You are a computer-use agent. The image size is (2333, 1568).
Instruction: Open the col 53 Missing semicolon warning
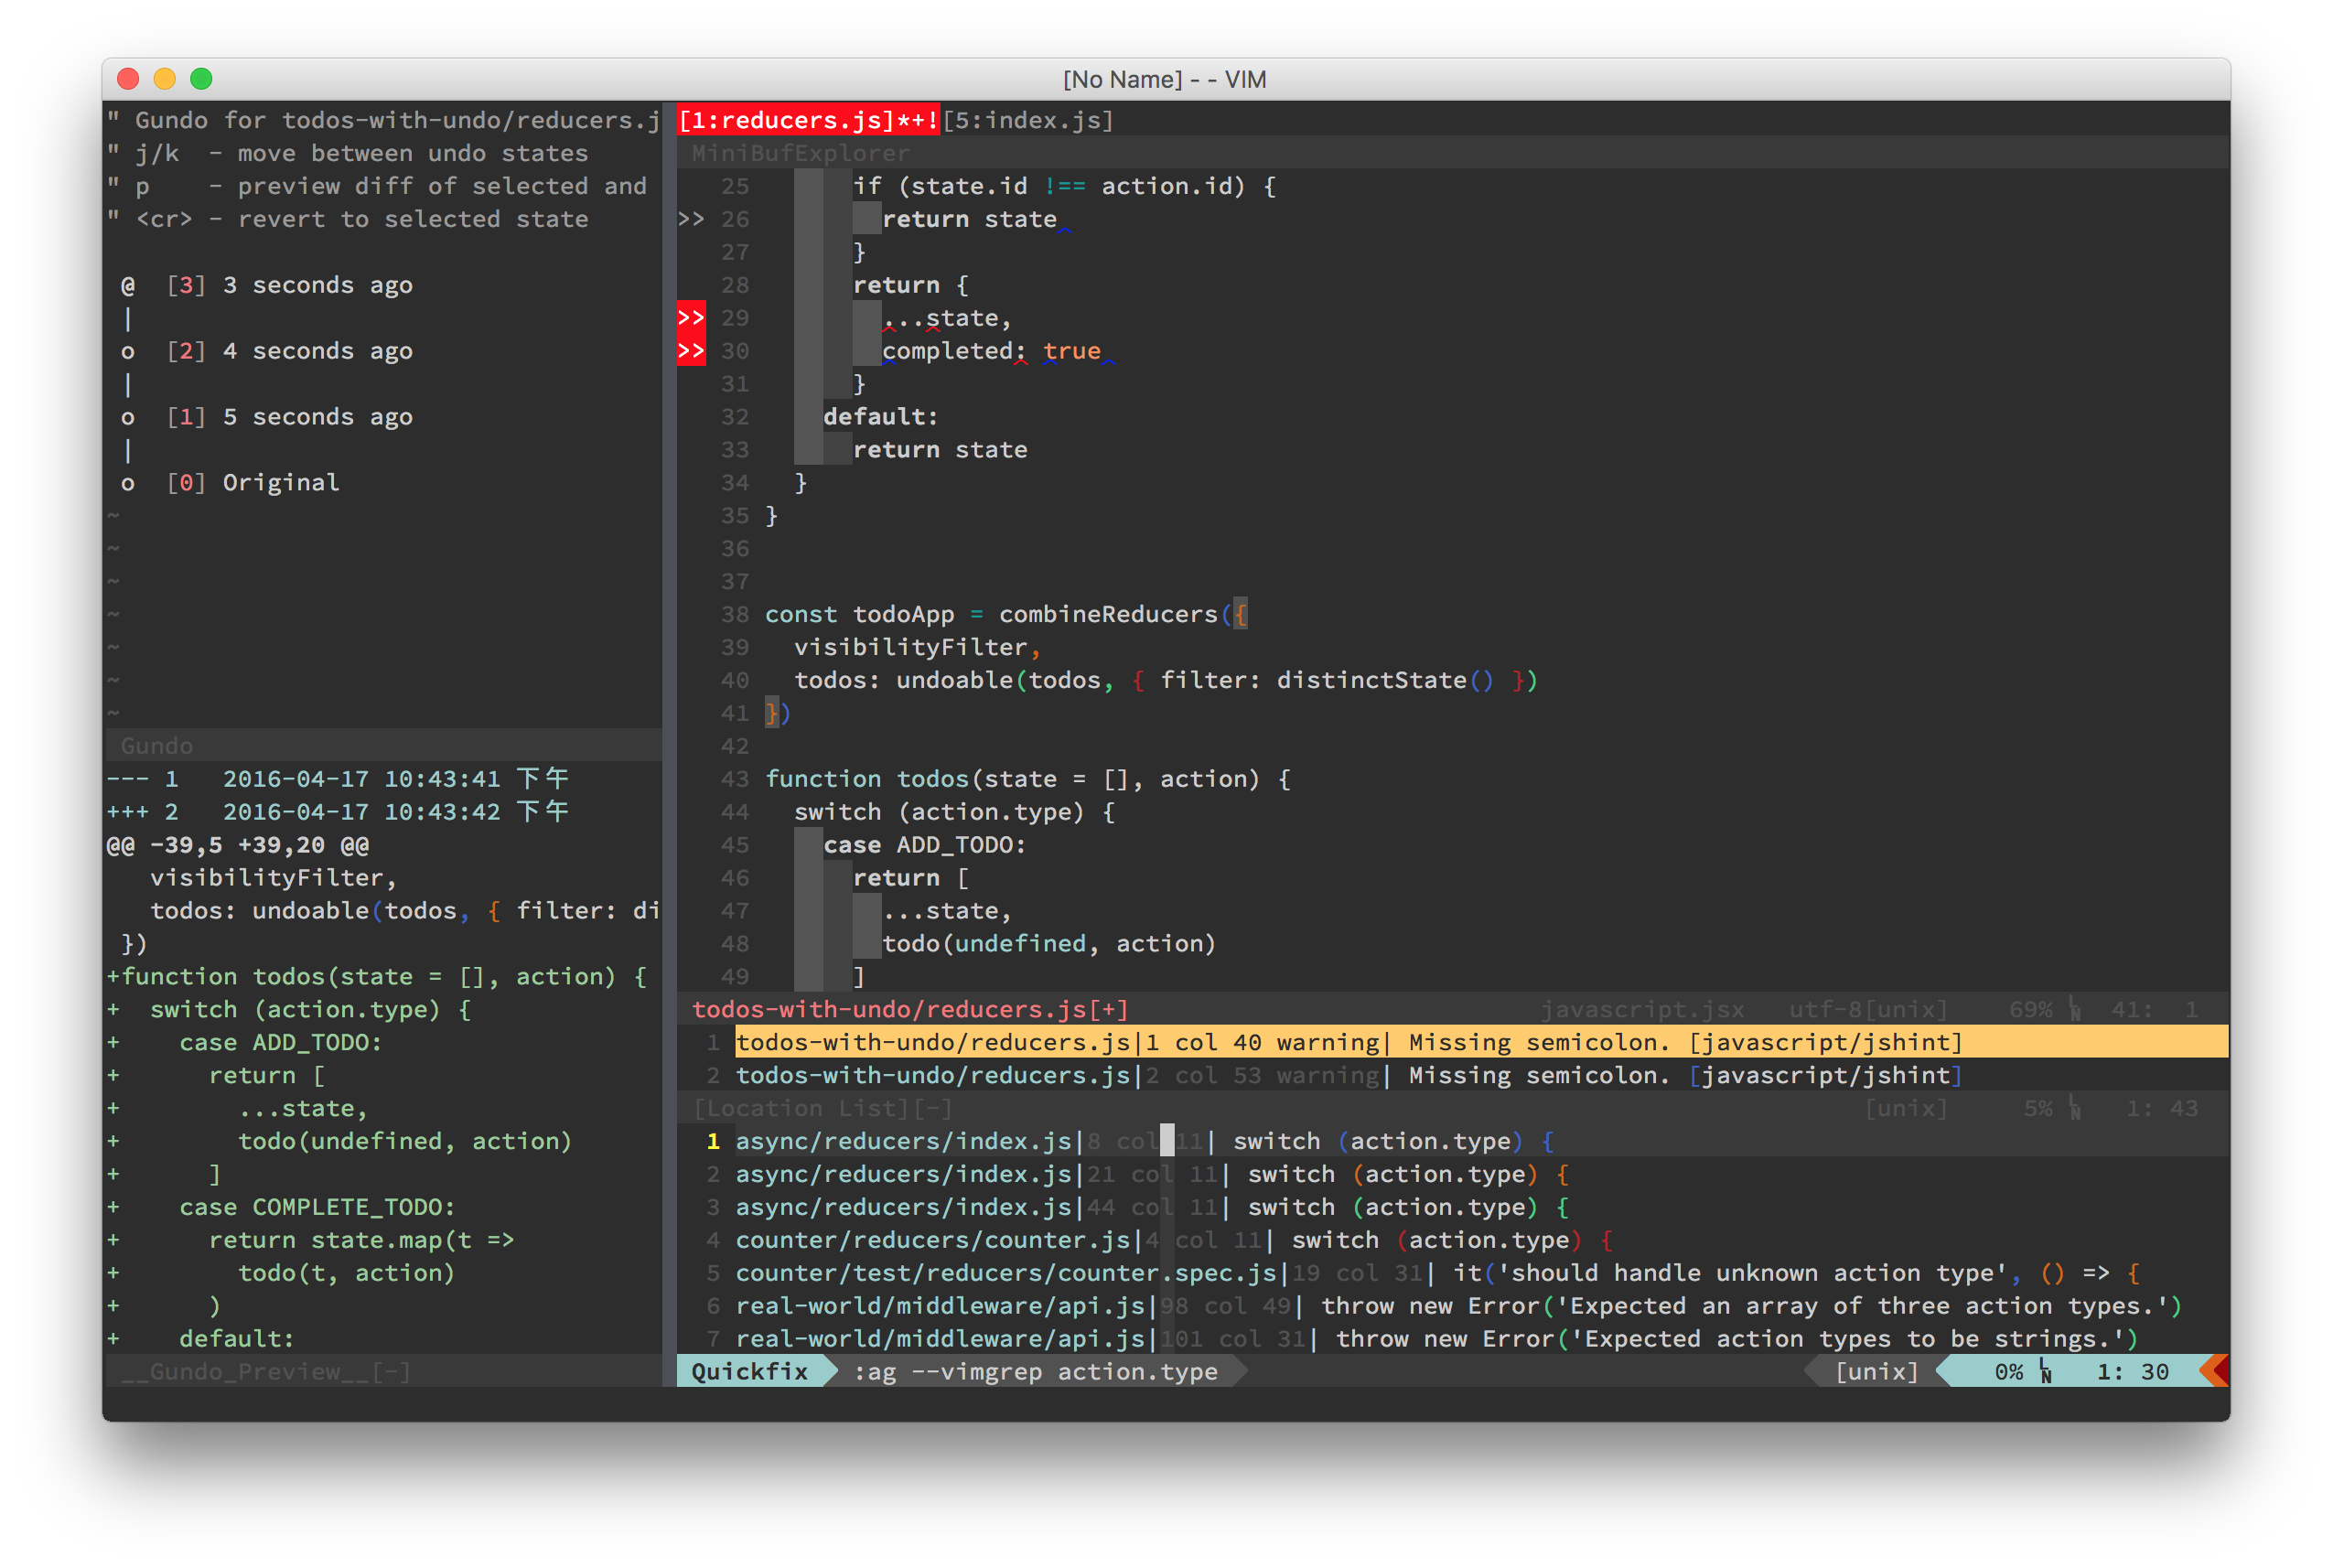(1348, 1075)
